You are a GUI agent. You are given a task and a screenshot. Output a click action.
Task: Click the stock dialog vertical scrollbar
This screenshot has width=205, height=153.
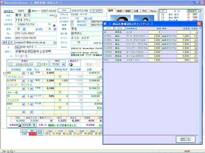[200, 85]
